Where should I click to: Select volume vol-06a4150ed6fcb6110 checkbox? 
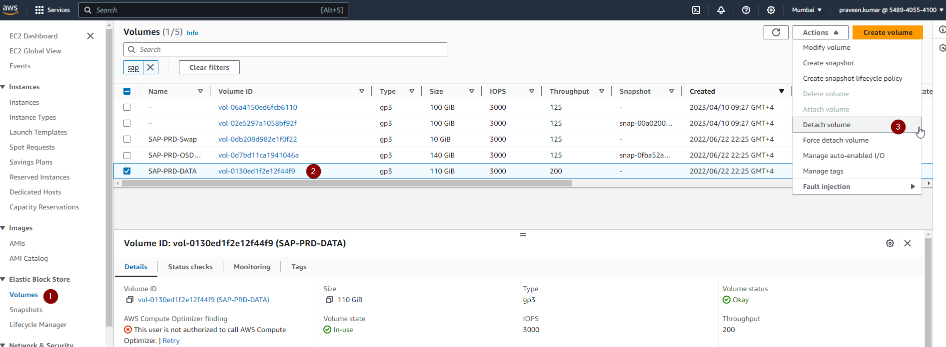[127, 107]
